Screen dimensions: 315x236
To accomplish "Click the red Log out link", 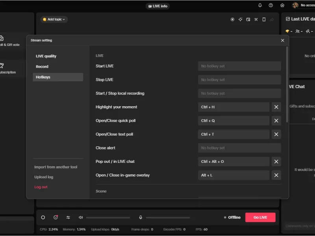I will pos(41,187).
